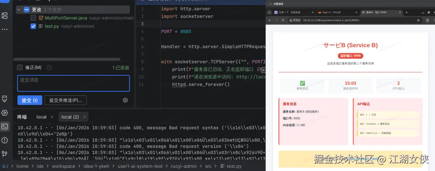Click the src breadcrumb

click(x=208, y=166)
